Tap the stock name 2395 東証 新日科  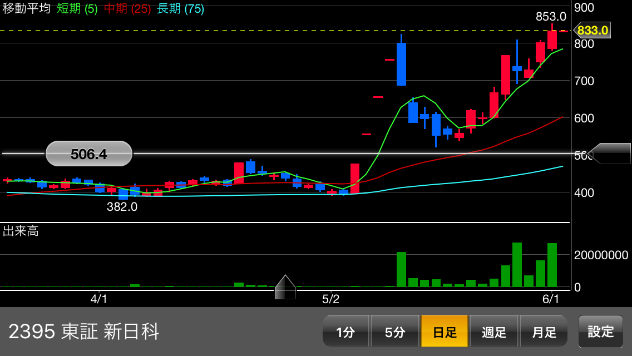[84, 332]
